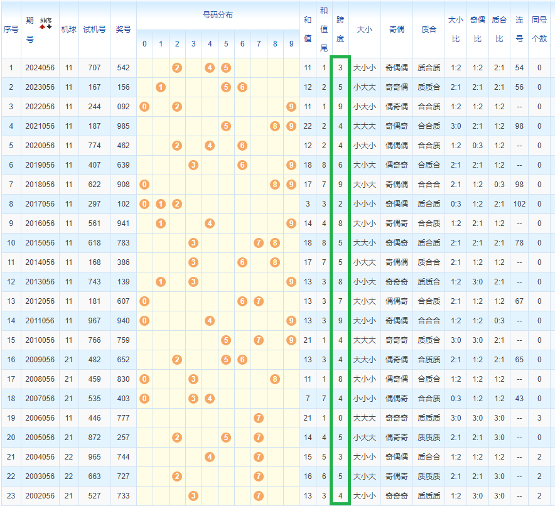Click orange ball 4 in row 2016056
The height and width of the screenshot is (506, 555).
(210, 223)
